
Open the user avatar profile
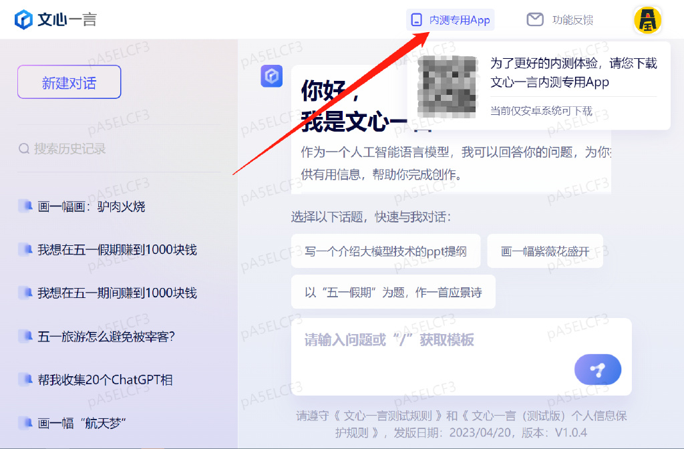coord(647,20)
